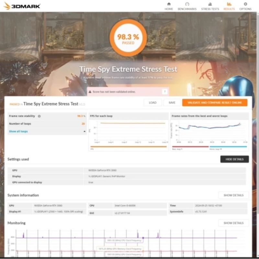Toggle the blue Worst loop legend bar
The height and width of the screenshot is (259, 259).
pyautogui.click(x=228, y=147)
